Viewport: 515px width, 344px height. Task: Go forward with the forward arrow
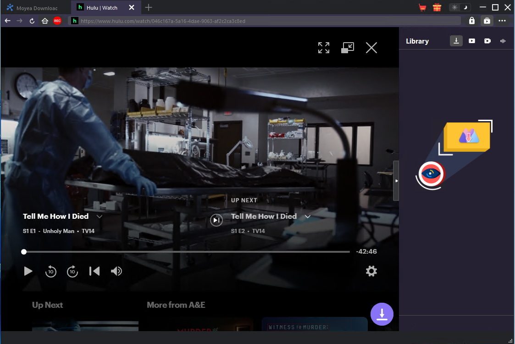point(20,21)
